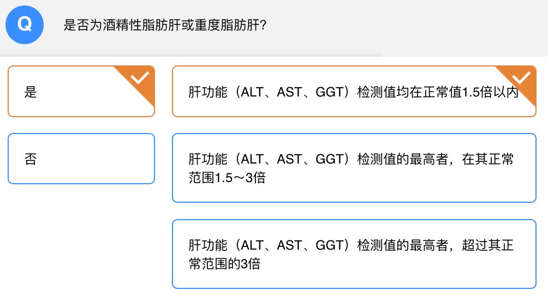Switch the fatty liver answer to 否
The image size is (548, 296).
point(81,159)
